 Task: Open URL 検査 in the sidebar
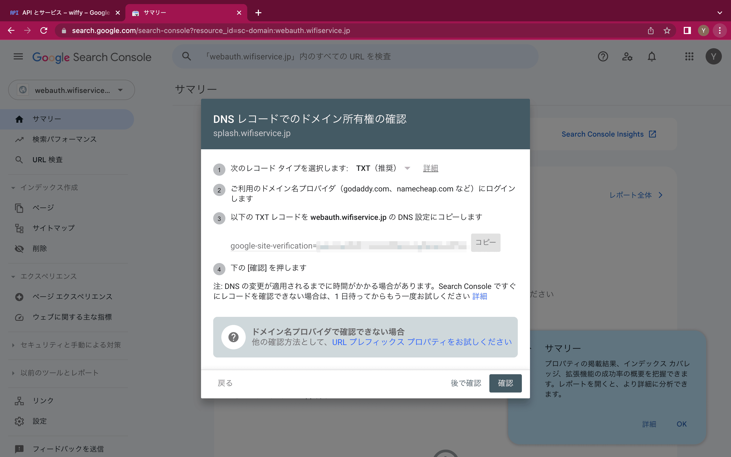(67, 160)
